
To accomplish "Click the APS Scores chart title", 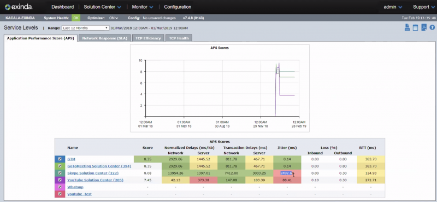I will click(220, 48).
